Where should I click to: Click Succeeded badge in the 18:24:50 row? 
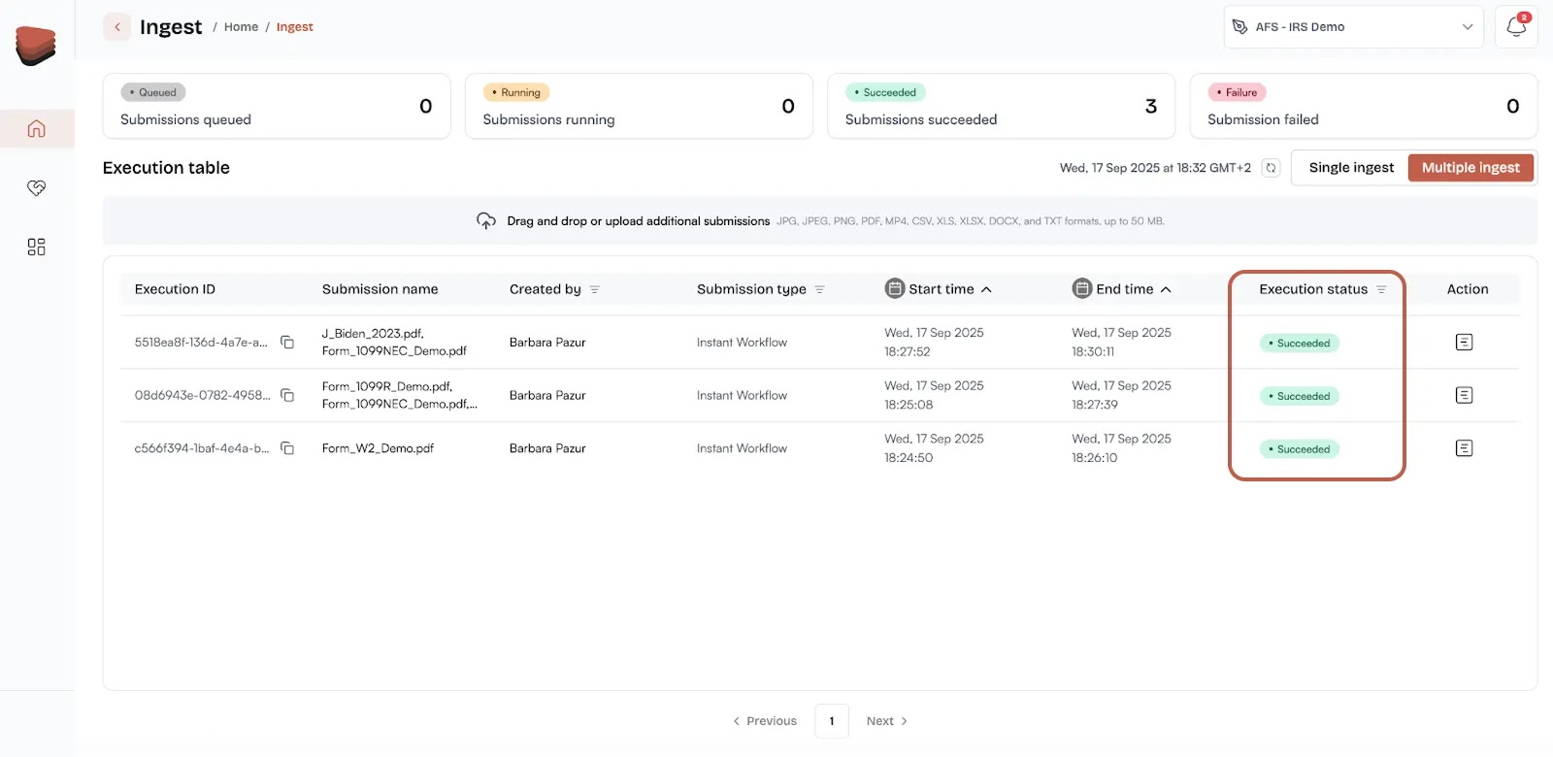[1300, 449]
